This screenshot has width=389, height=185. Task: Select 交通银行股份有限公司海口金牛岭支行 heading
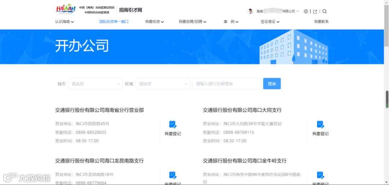[x=245, y=161]
